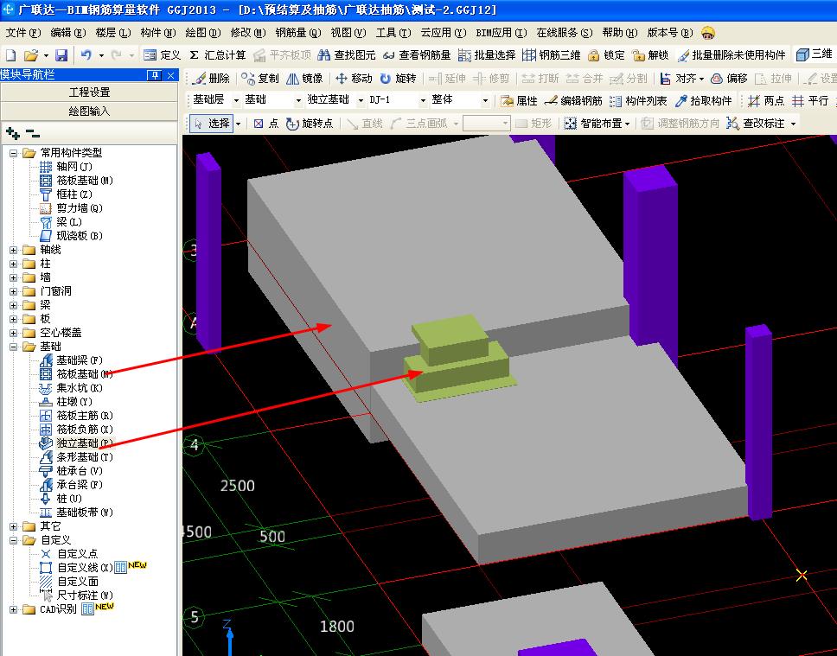
Task: Click the save disk icon
Action: (61, 55)
